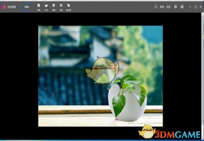Open a file with the 打开 folder icon
The image size is (204, 141).
coord(46,5)
